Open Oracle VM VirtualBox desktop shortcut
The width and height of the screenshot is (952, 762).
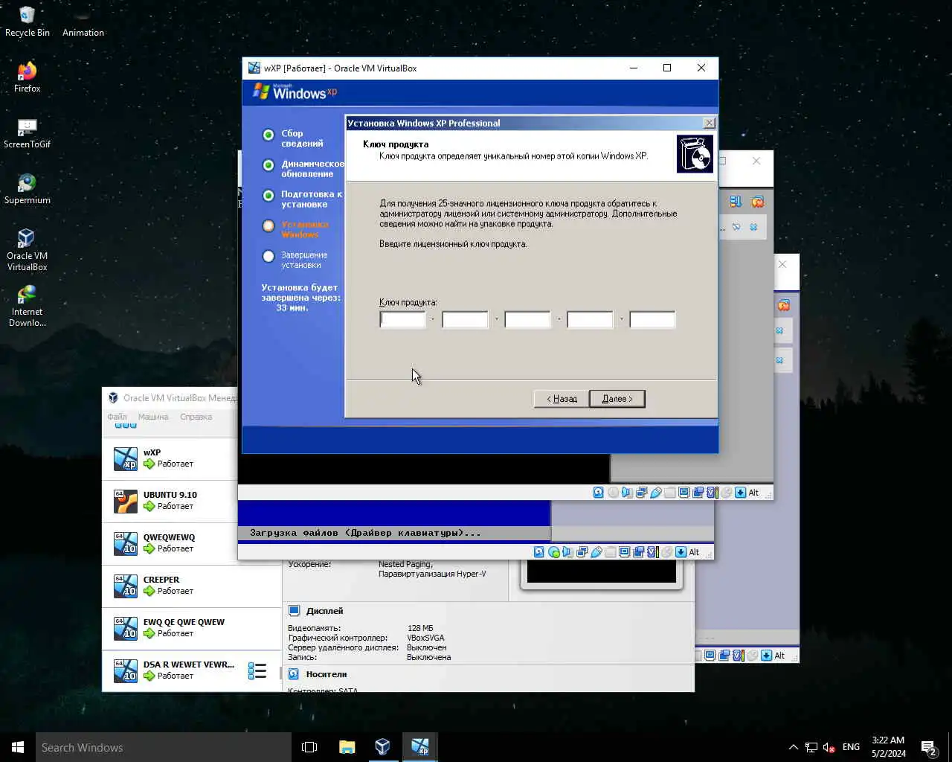(x=27, y=249)
